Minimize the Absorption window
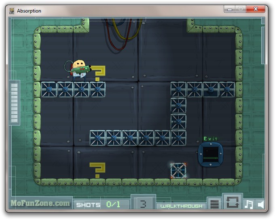This screenshot has width=275, height=220. [230, 9]
